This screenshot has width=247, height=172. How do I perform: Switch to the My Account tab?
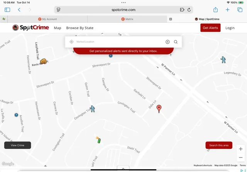(47, 19)
